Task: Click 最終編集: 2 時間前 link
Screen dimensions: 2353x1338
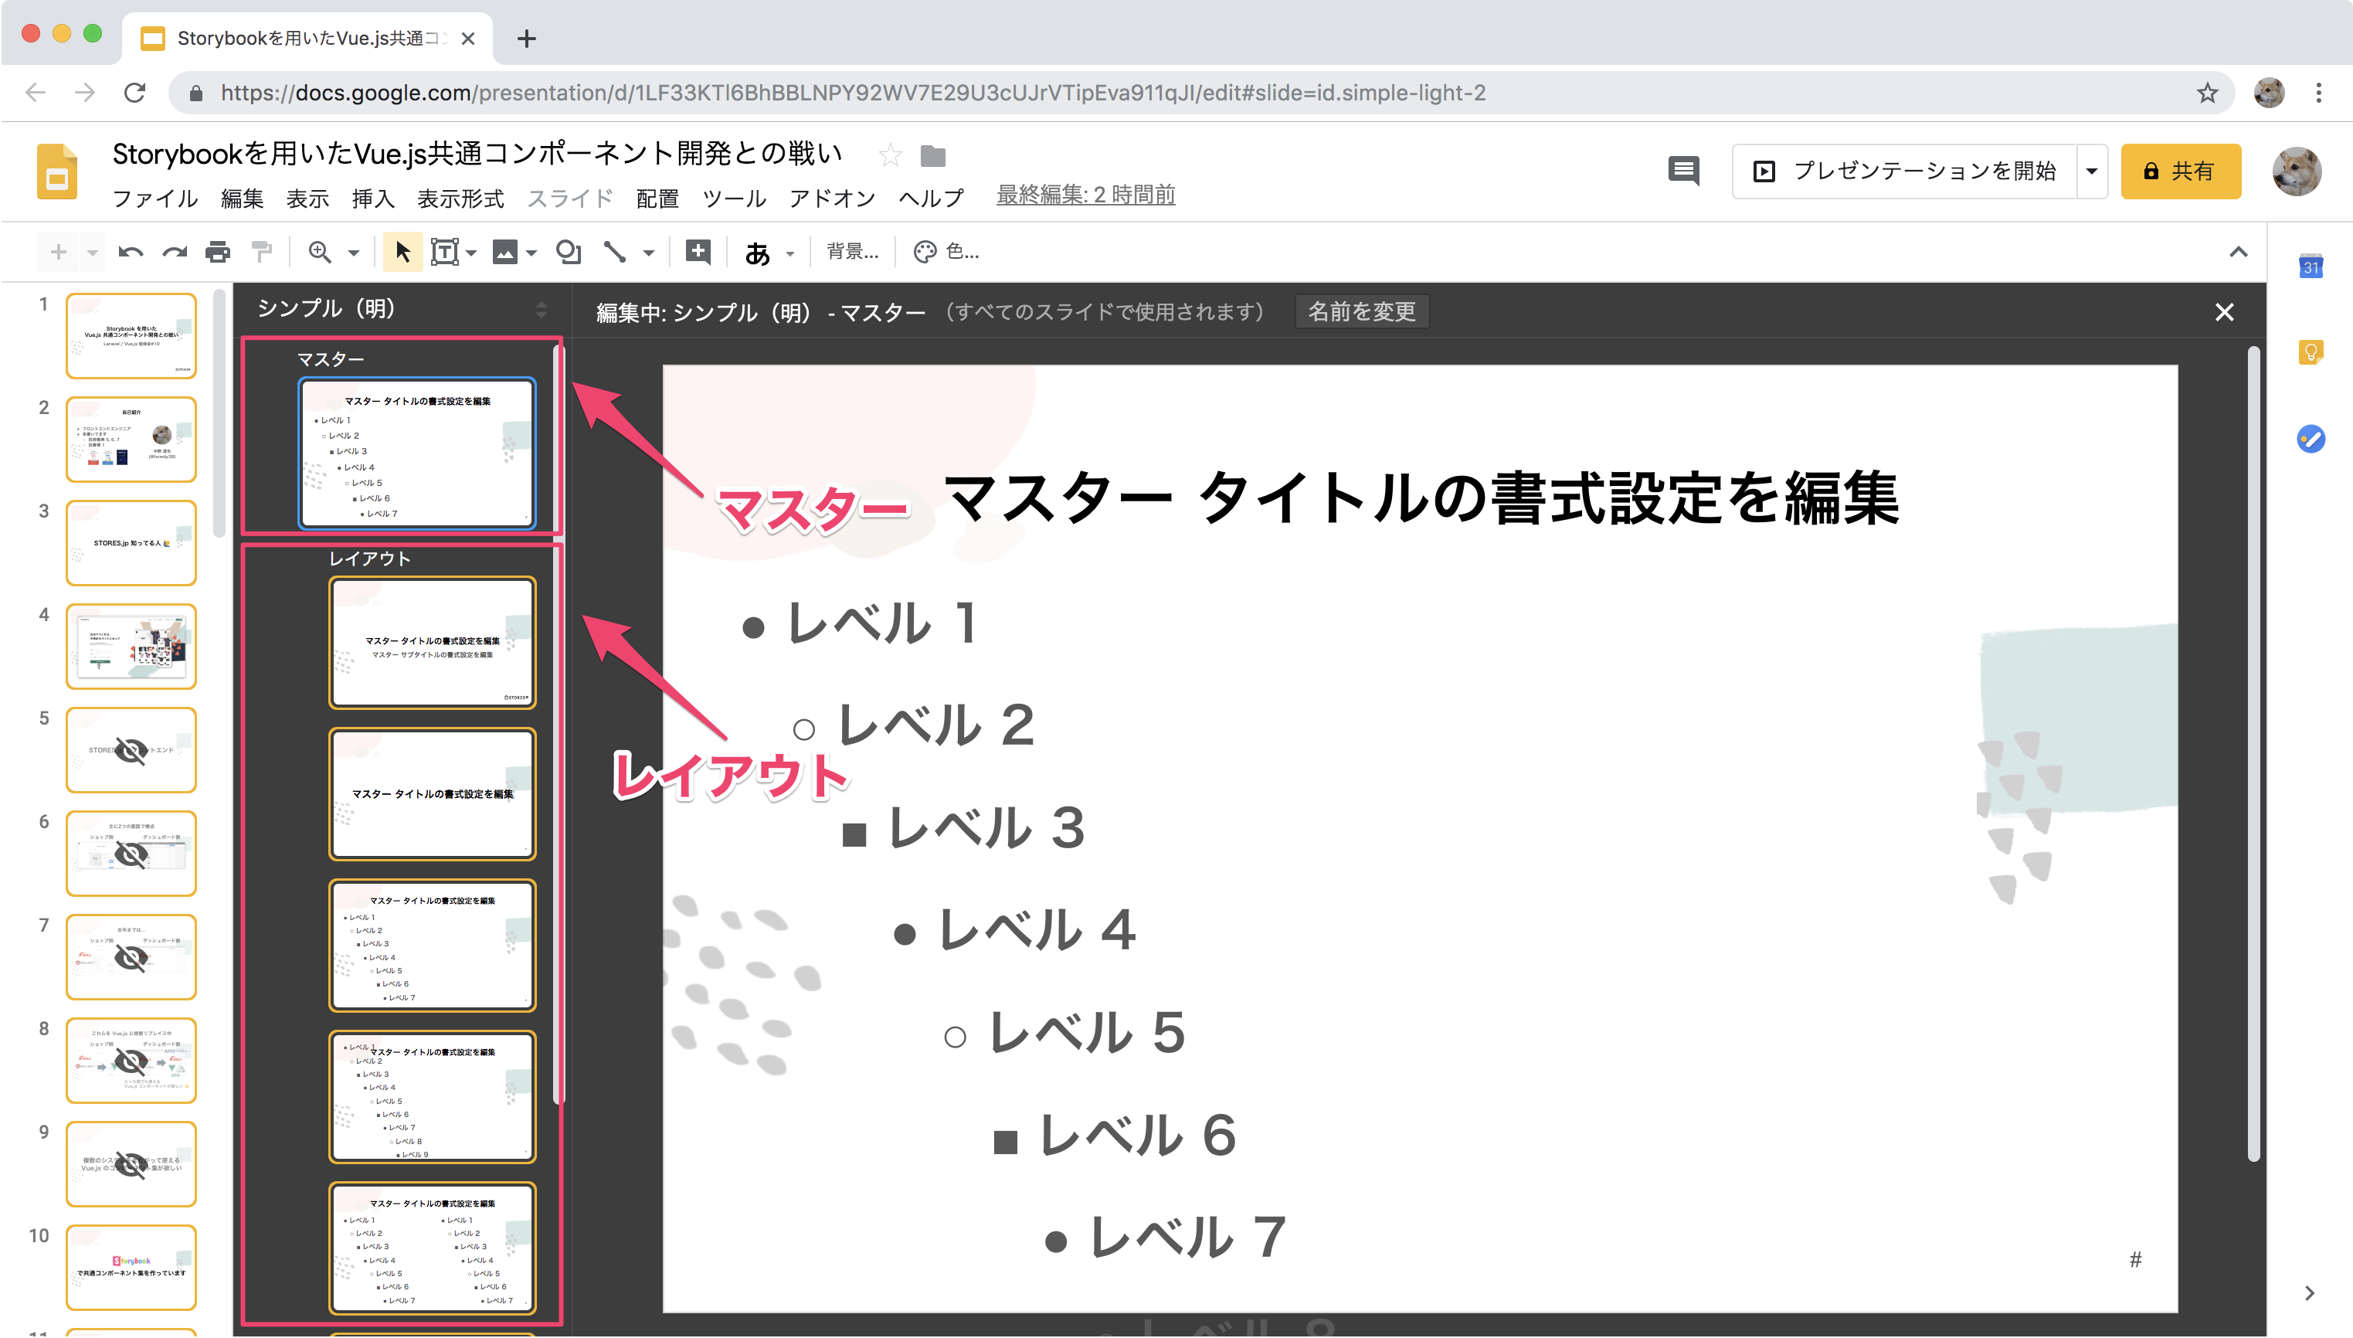Action: click(x=1085, y=195)
